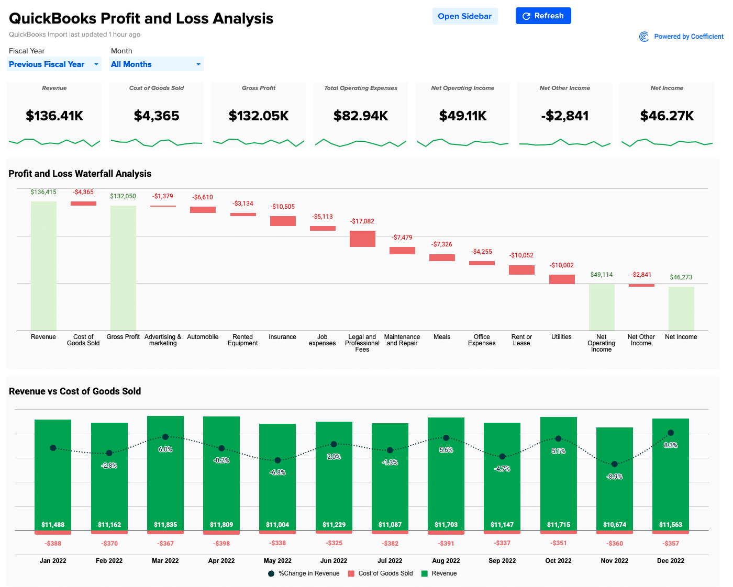
Task: Click the Utilities bar labeled -$10,002
Action: (562, 279)
